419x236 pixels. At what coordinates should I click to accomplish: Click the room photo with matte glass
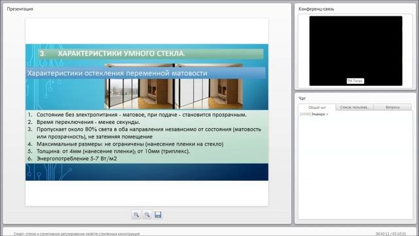click(209, 94)
